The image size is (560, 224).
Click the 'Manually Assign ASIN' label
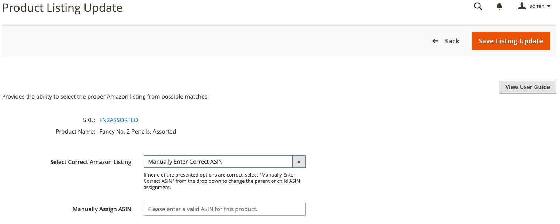tap(102, 209)
